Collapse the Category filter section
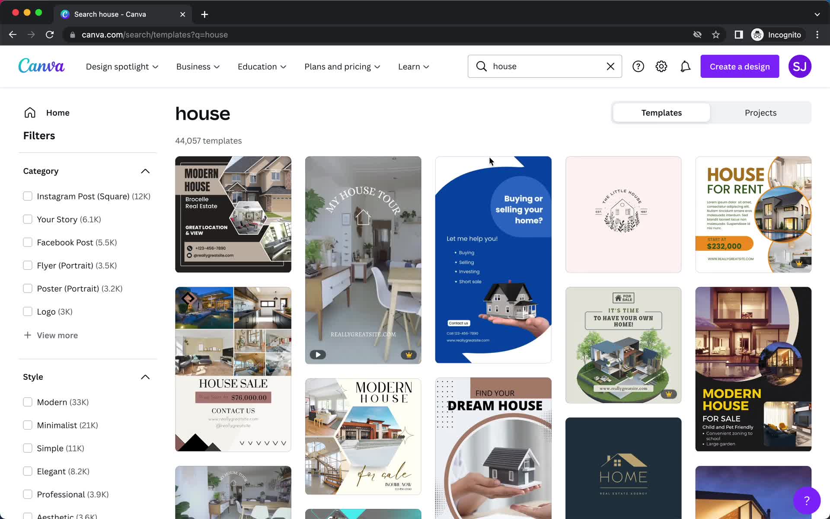The image size is (830, 519). tap(145, 171)
